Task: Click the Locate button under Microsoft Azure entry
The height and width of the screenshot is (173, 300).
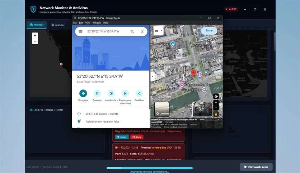Action: coord(122,137)
